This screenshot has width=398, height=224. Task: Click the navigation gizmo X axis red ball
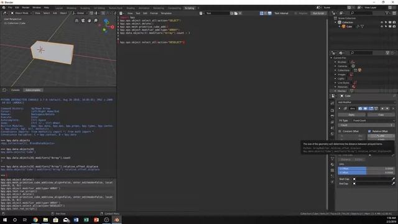pos(113,27)
